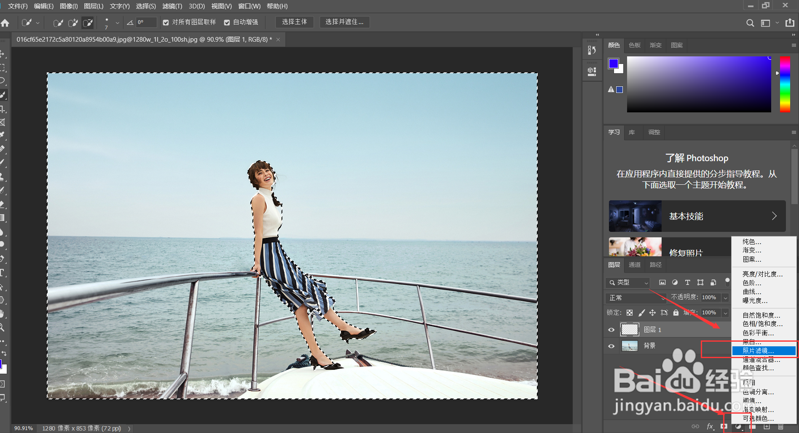The height and width of the screenshot is (433, 799).
Task: Switch to the 色板 tab
Action: click(x=635, y=45)
